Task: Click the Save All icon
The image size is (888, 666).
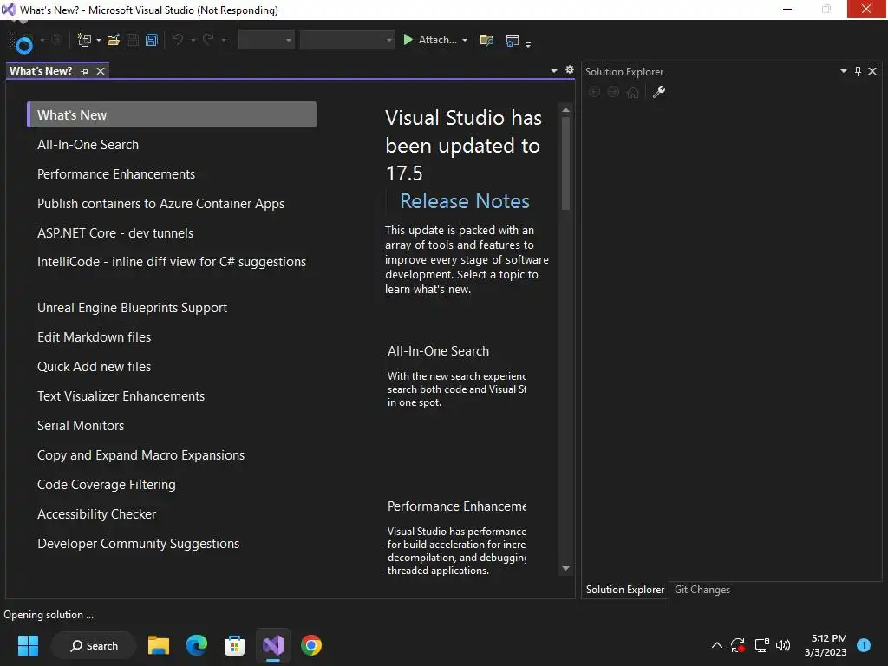Action: click(151, 40)
